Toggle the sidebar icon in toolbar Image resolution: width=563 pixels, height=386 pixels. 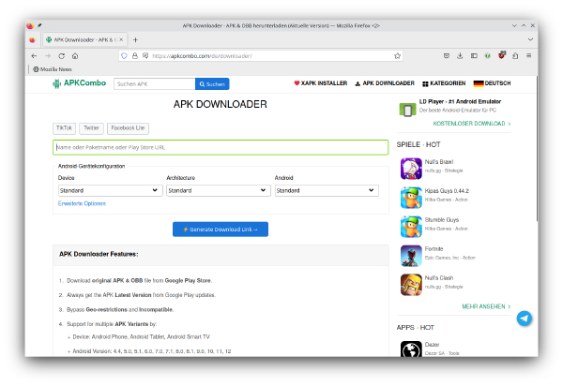point(474,55)
